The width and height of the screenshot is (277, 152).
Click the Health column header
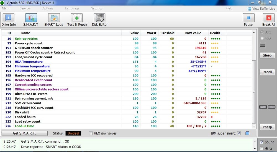(215, 33)
